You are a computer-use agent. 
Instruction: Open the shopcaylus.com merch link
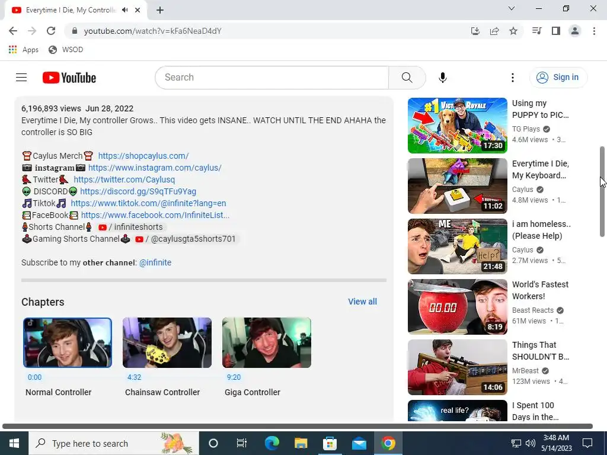(x=143, y=156)
